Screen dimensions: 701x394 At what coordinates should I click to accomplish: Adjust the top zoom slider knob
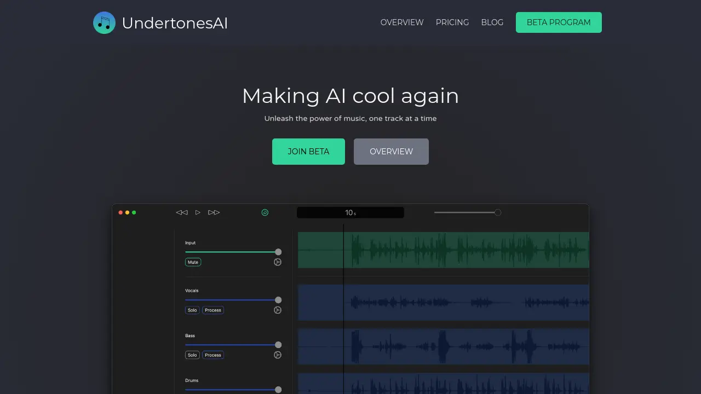(498, 212)
